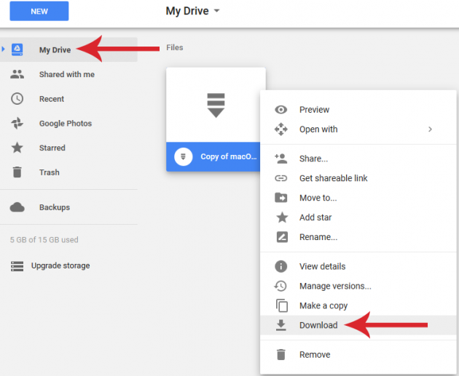This screenshot has height=376, width=459.
Task: Open Manage versions... menu option
Action: (x=334, y=286)
